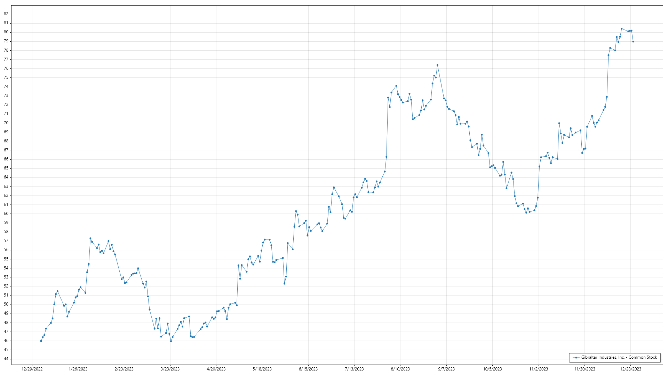Select the early-February peak point near 57.3
Viewport: 668px width, 375px height.
(90, 238)
